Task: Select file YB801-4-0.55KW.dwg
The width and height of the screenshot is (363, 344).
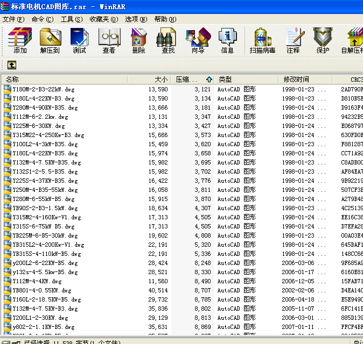Action: click(x=42, y=290)
